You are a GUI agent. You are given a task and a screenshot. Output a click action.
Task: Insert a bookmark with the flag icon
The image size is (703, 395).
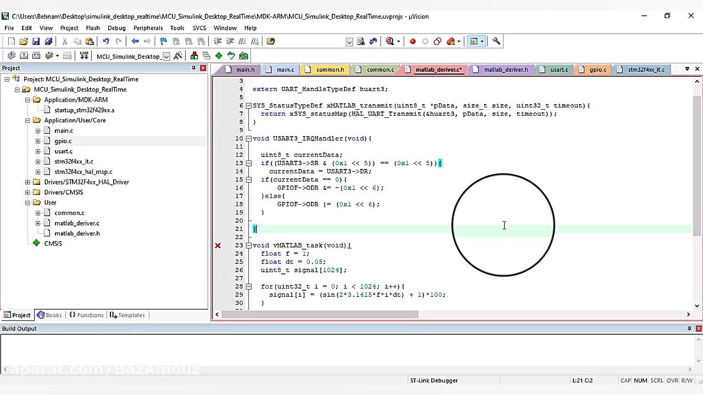click(x=163, y=41)
